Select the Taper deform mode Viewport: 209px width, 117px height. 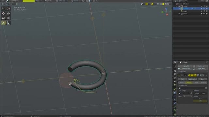pyautogui.click(x=196, y=83)
